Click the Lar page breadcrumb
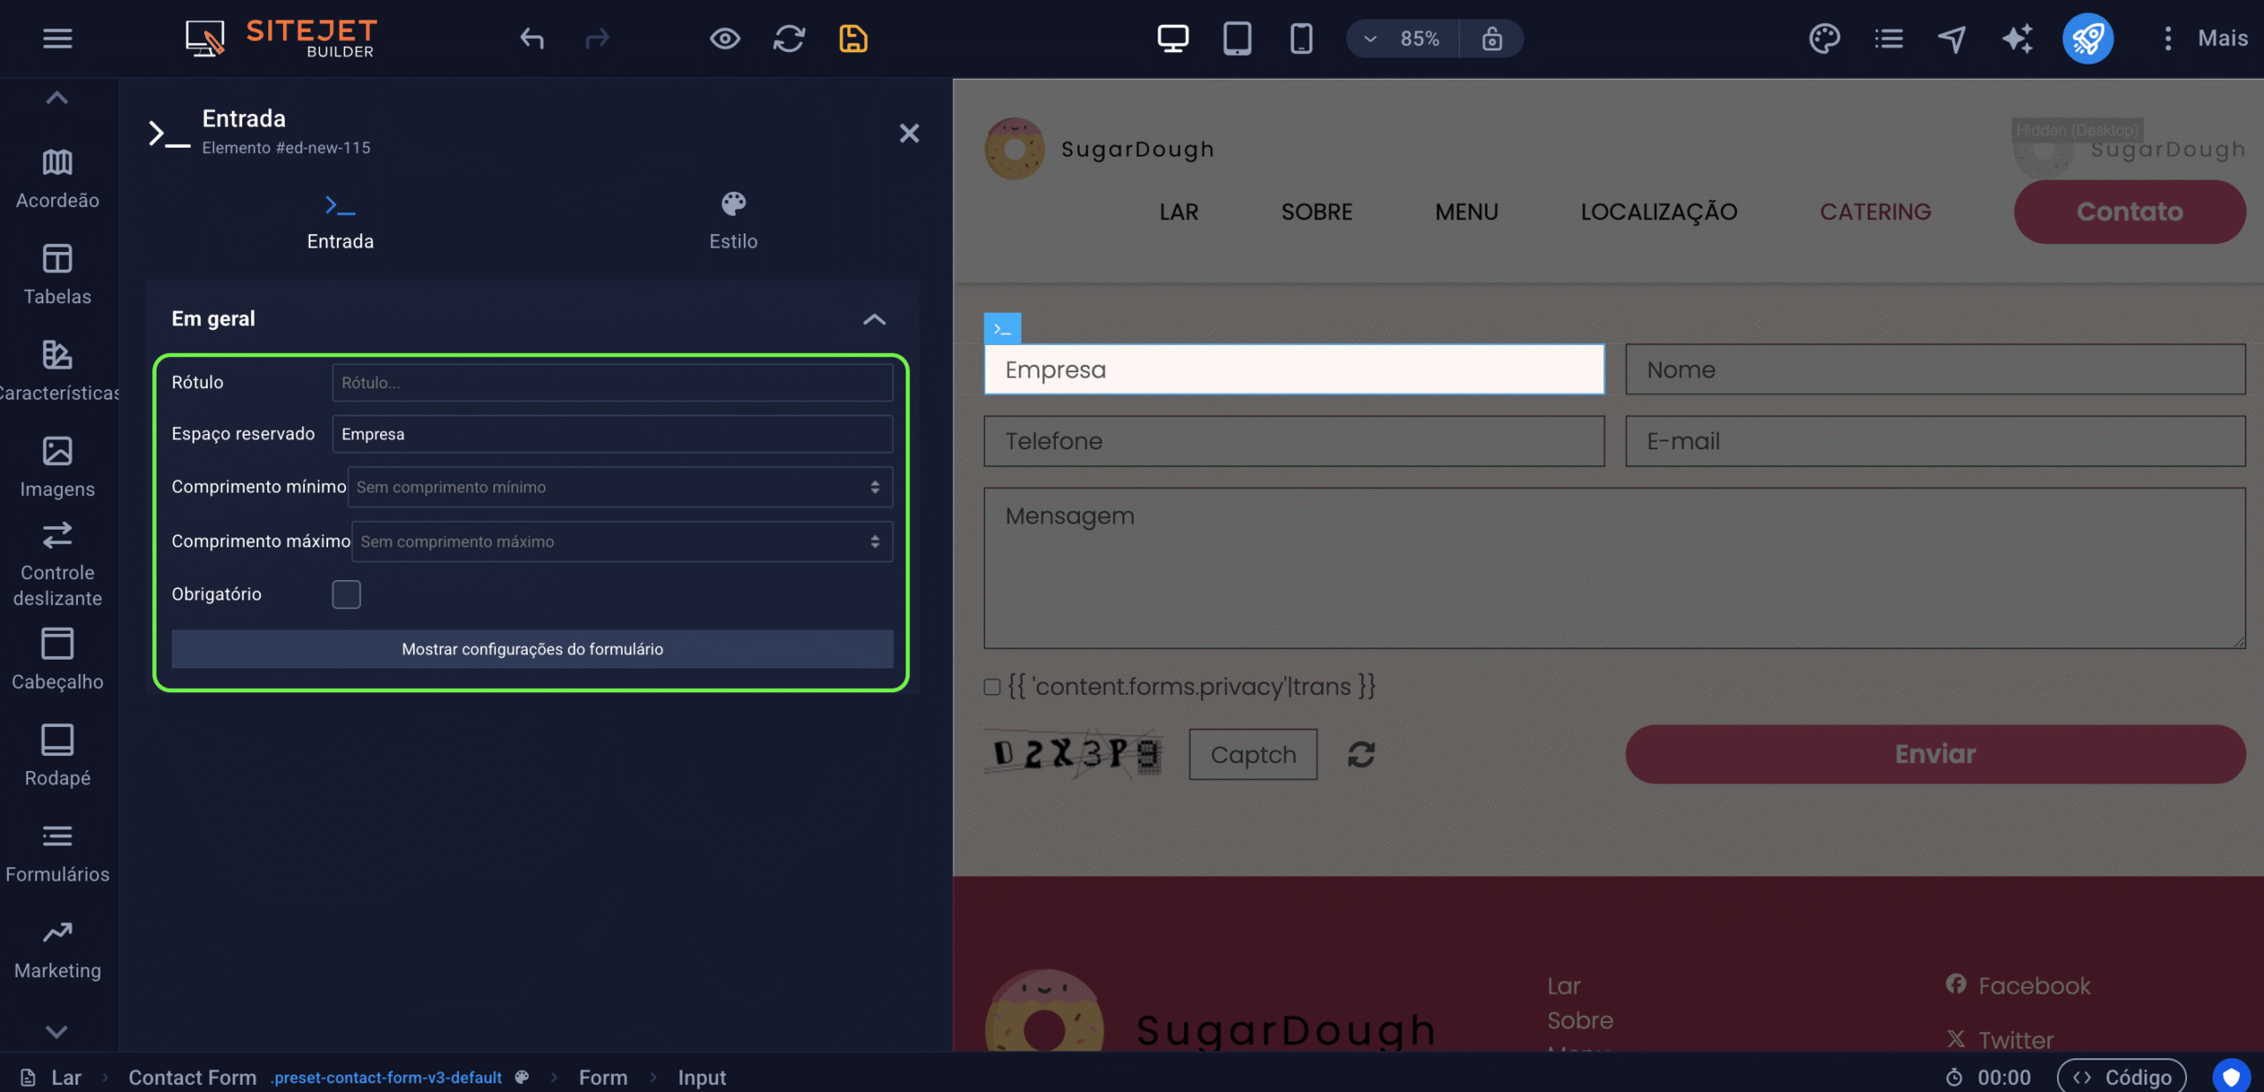Image resolution: width=2264 pixels, height=1092 pixels. click(x=51, y=1077)
